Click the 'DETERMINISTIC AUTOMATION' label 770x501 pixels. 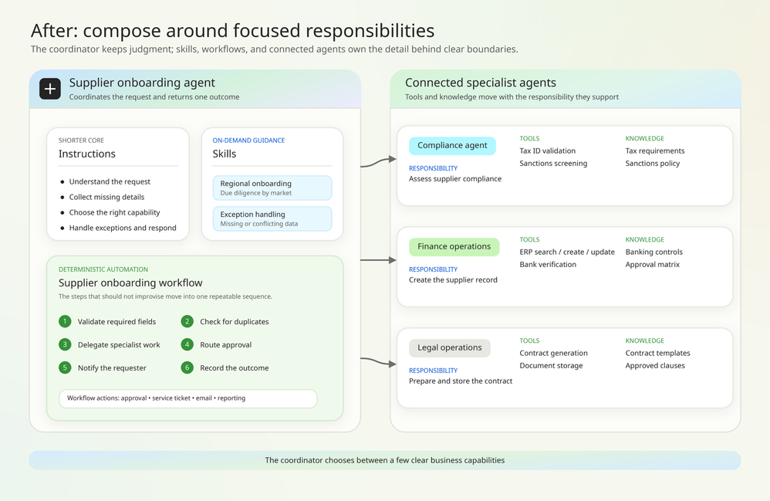(103, 269)
